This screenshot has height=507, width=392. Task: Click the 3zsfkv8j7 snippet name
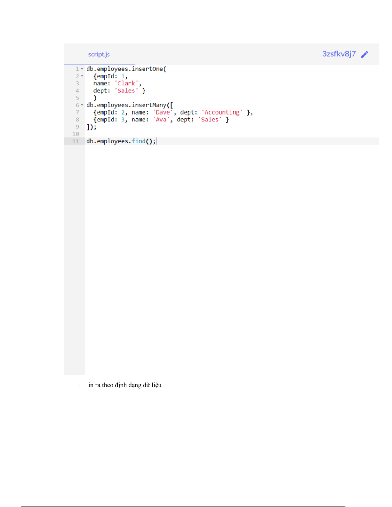[x=339, y=54]
